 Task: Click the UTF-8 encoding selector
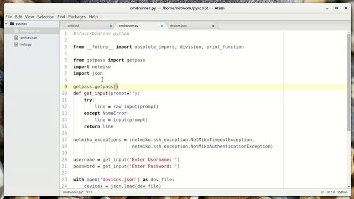[x=331, y=192]
